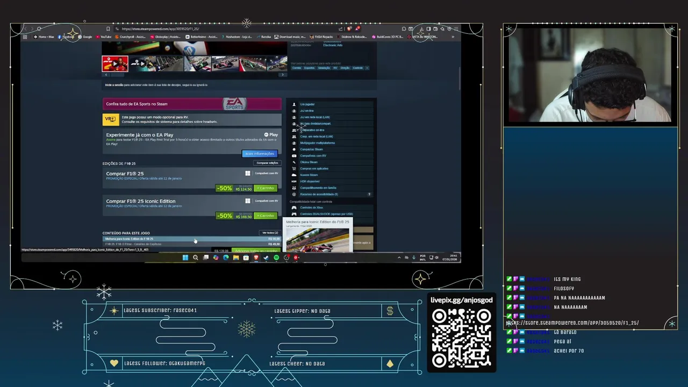688x387 pixels.
Task: Click the 'Coop. em rede local (LAN)' link
Action: 317,137
